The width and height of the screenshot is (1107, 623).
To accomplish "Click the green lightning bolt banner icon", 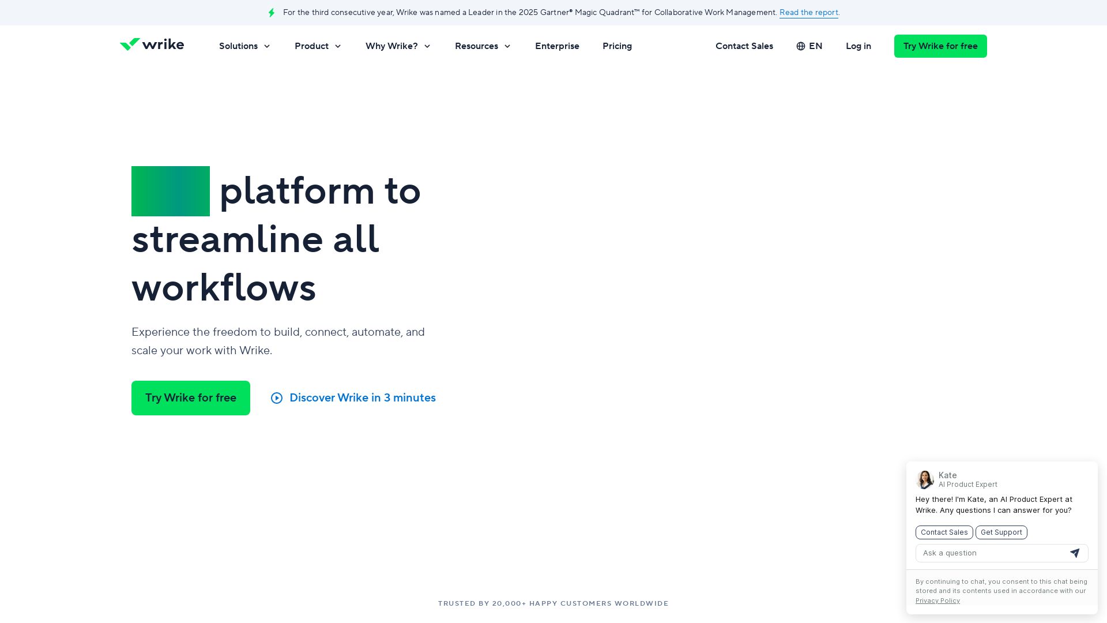I will pyautogui.click(x=272, y=13).
